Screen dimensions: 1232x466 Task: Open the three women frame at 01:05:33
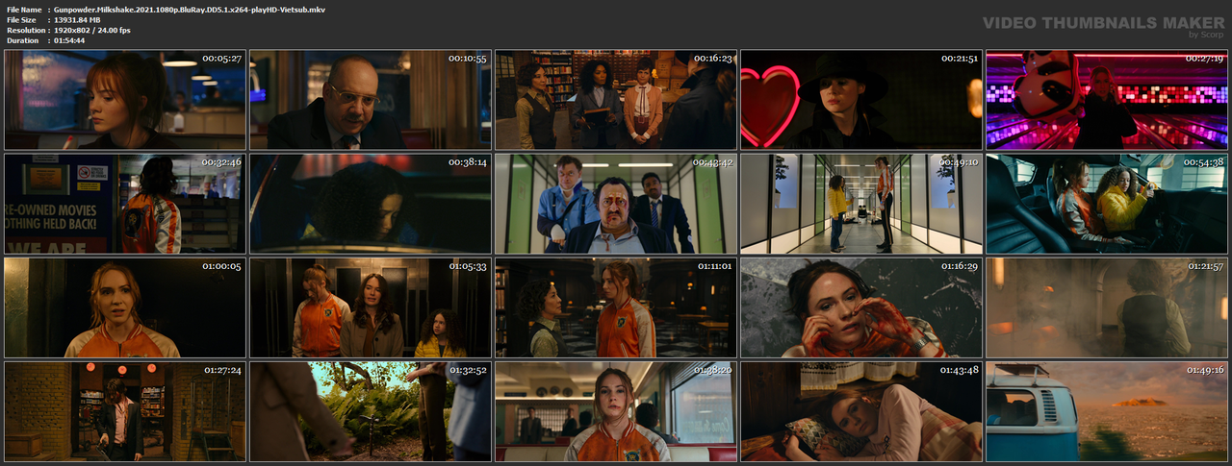(x=370, y=307)
